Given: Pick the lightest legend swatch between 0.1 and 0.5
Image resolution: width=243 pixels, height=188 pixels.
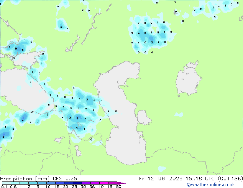Looking at the screenshot, I should 7,183.
